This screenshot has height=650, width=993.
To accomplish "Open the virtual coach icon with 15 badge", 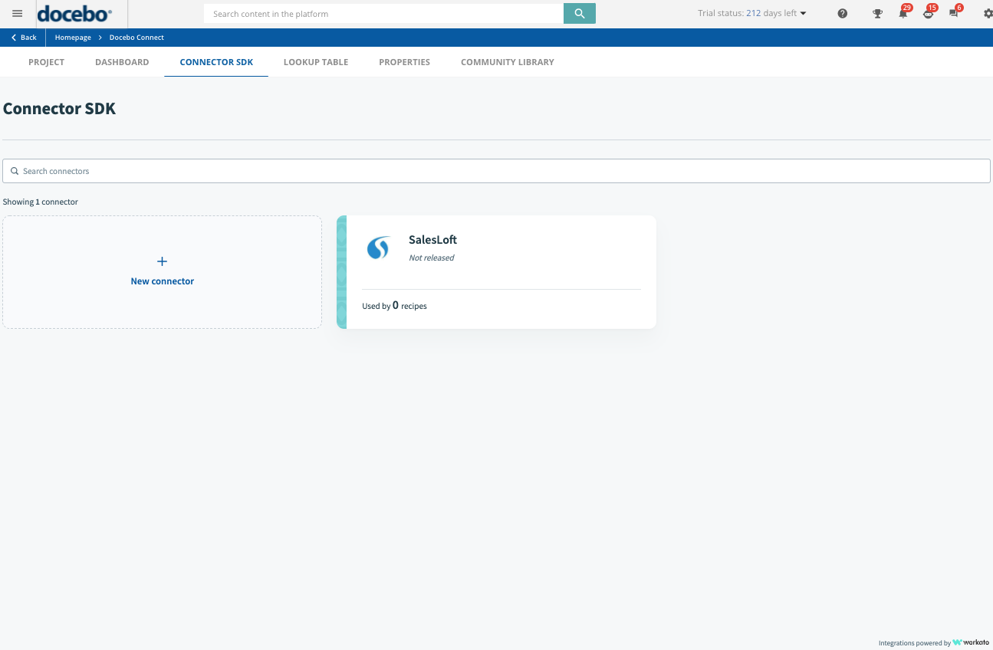I will [928, 13].
